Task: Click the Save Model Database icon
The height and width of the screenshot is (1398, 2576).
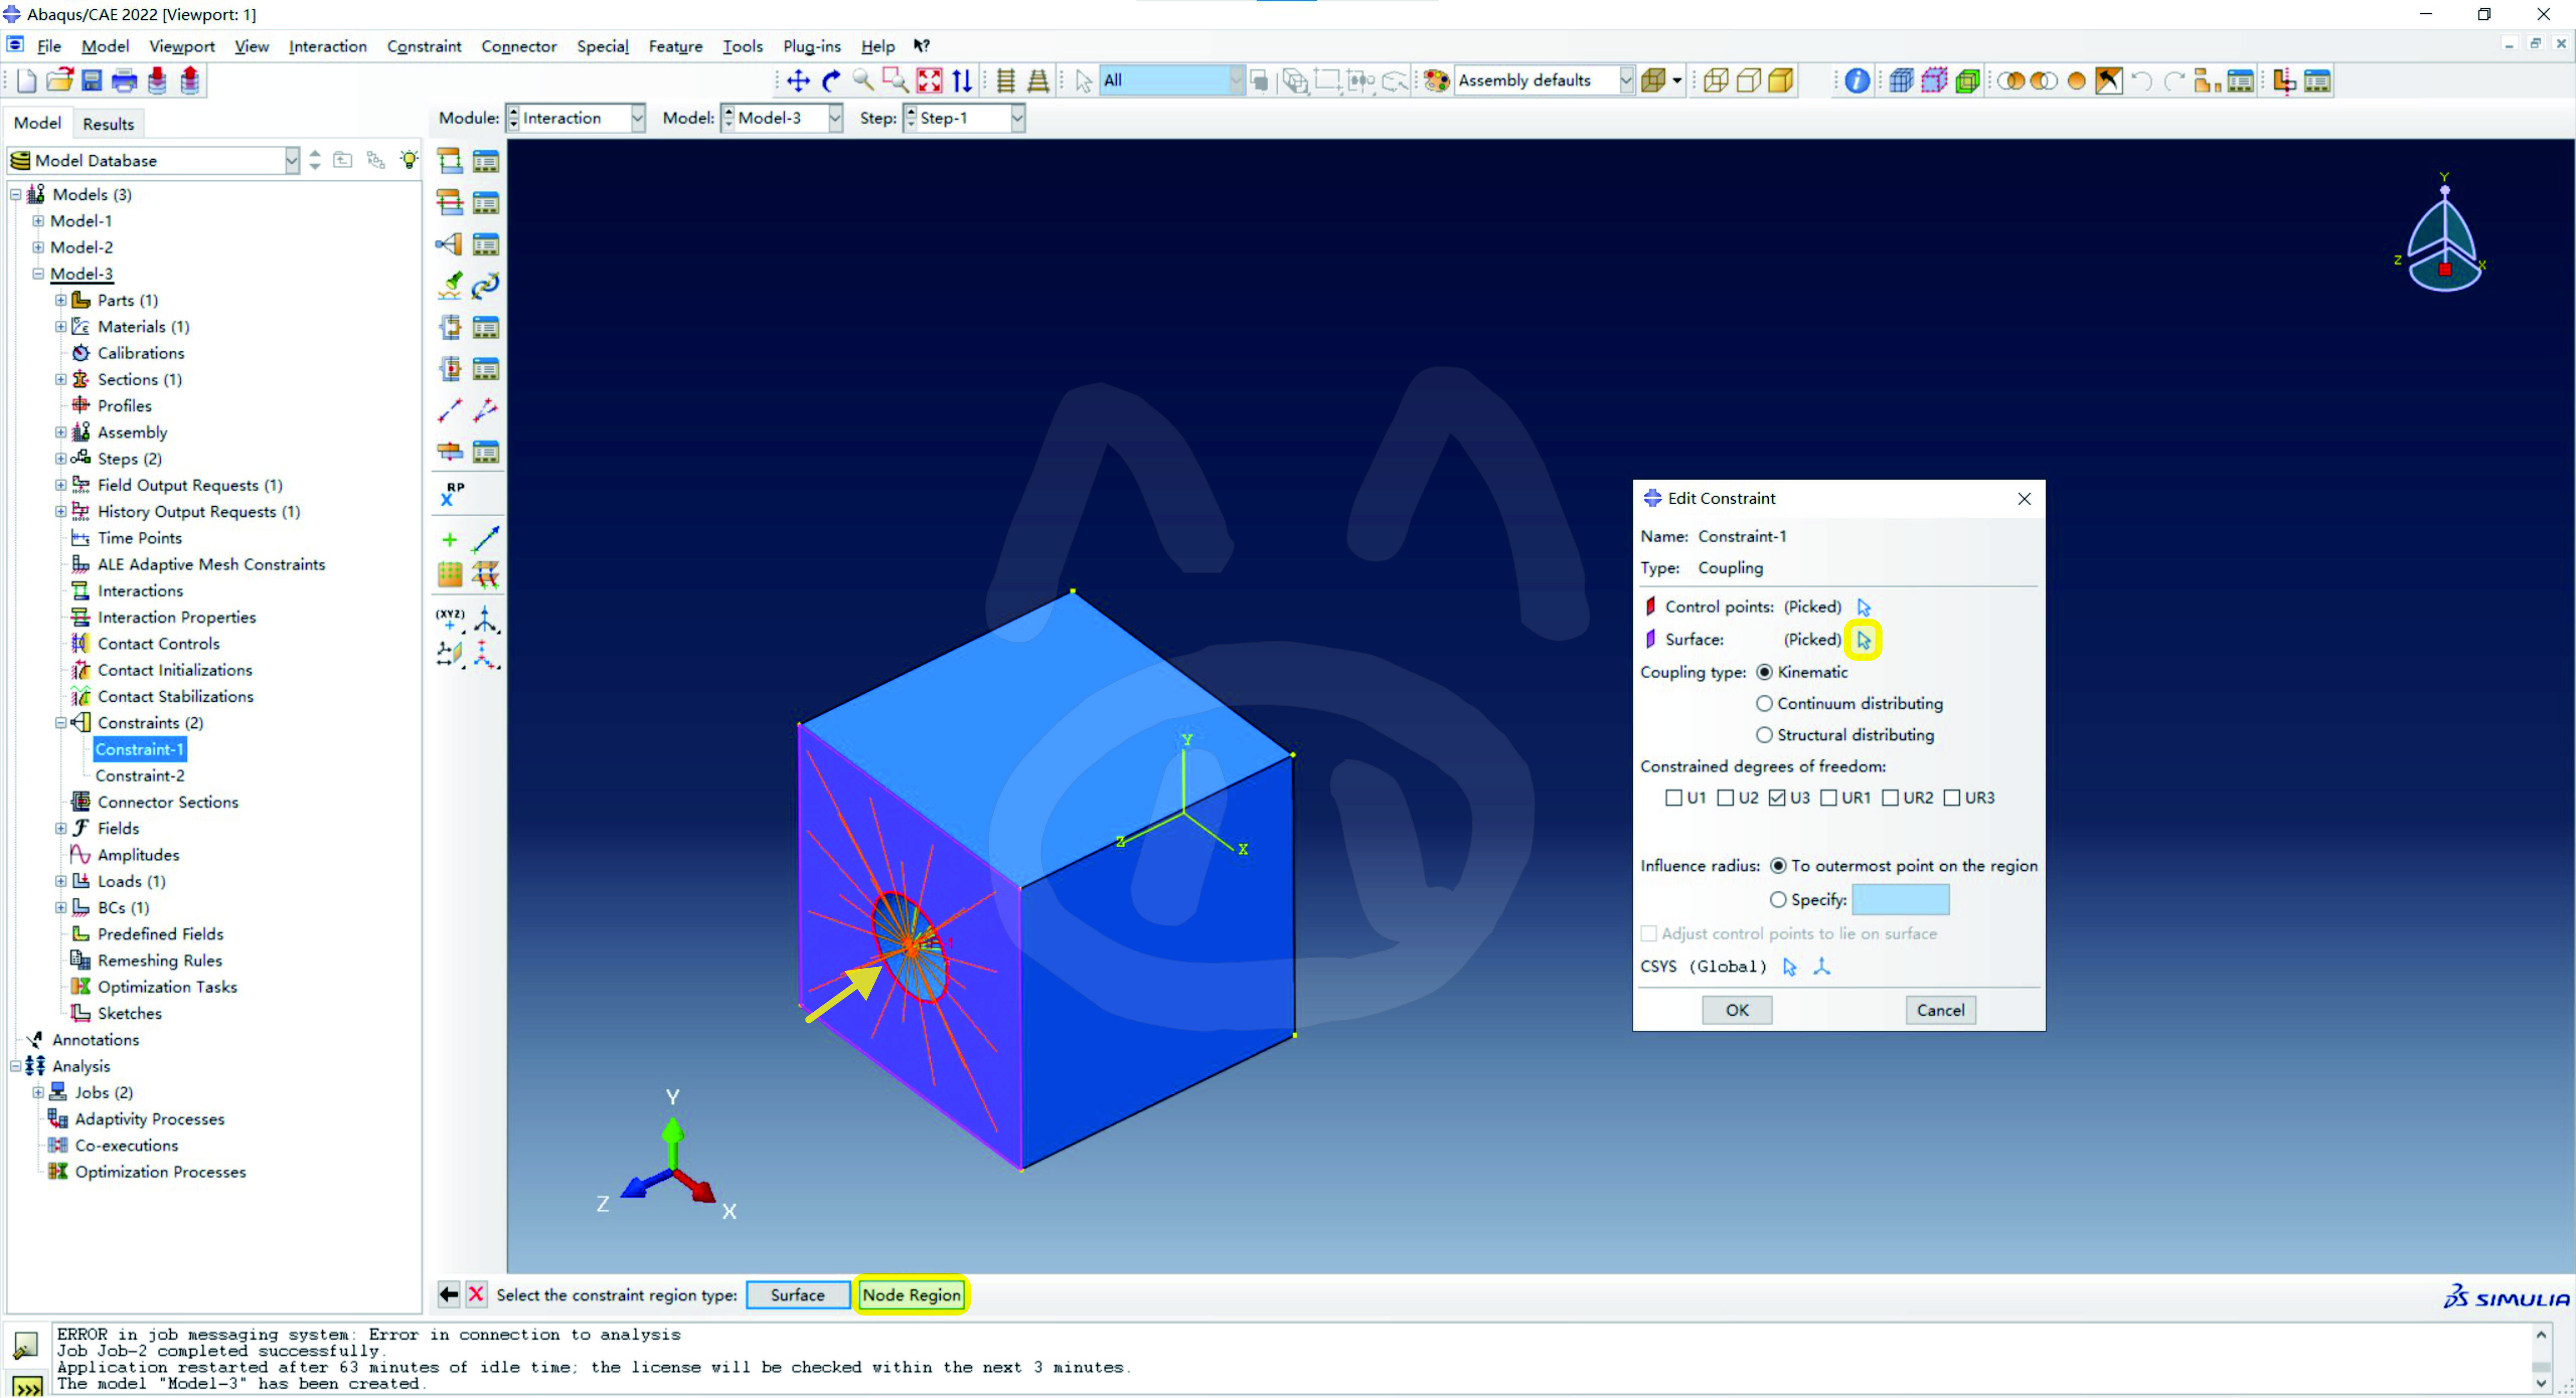Action: click(x=92, y=81)
